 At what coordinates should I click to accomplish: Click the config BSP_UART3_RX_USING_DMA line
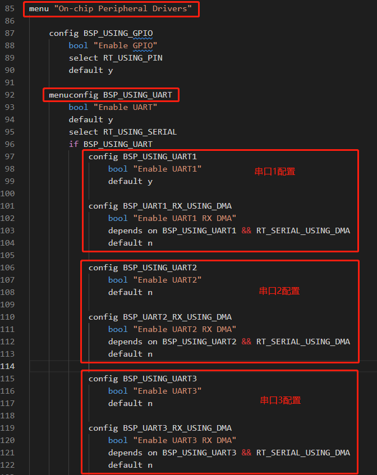tap(160, 428)
